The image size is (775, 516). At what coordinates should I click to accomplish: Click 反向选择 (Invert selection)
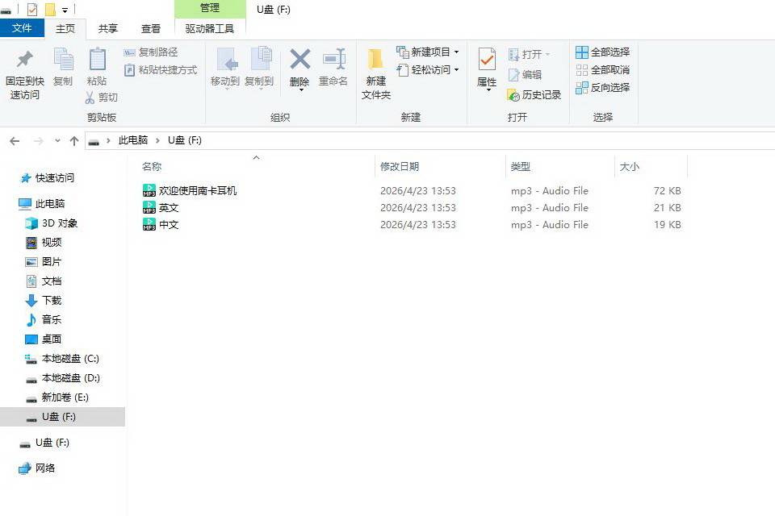coord(602,87)
